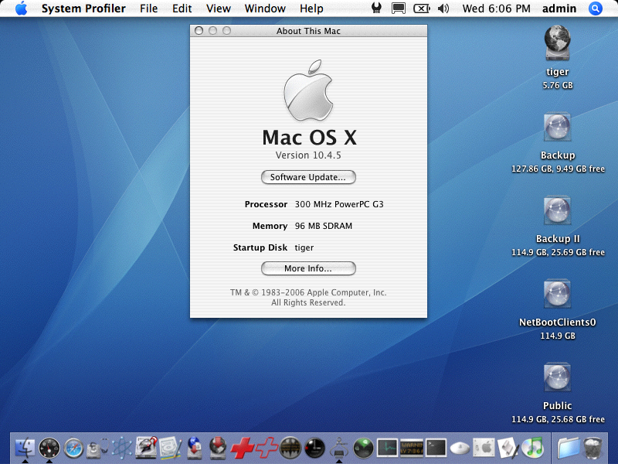
Task: Click the memory value 96 MB SDRAM
Action: click(324, 226)
